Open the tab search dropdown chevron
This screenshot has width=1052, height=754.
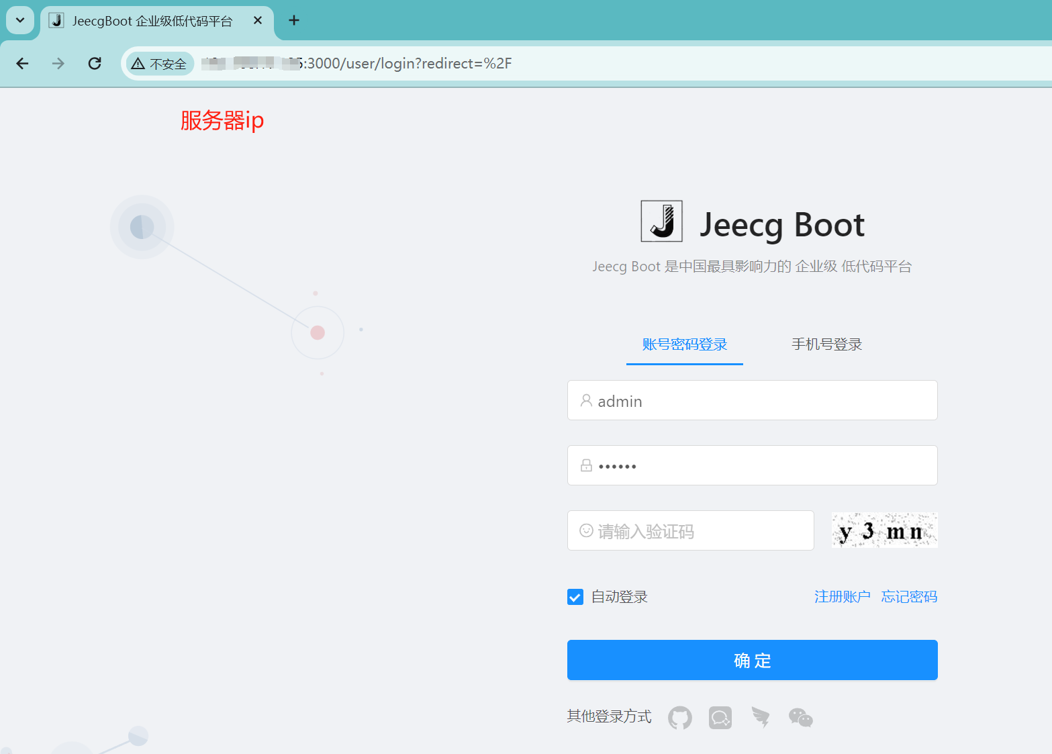coord(20,20)
